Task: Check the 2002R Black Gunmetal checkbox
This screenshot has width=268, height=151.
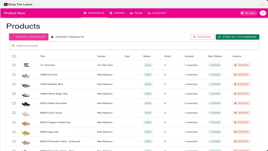Action: (x=14, y=103)
